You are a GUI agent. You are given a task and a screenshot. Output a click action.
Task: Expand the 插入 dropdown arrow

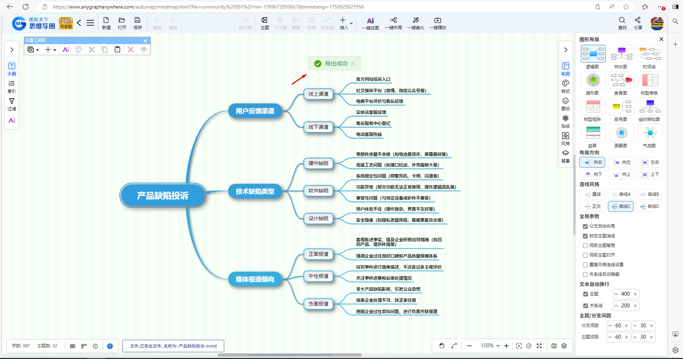[x=352, y=23]
